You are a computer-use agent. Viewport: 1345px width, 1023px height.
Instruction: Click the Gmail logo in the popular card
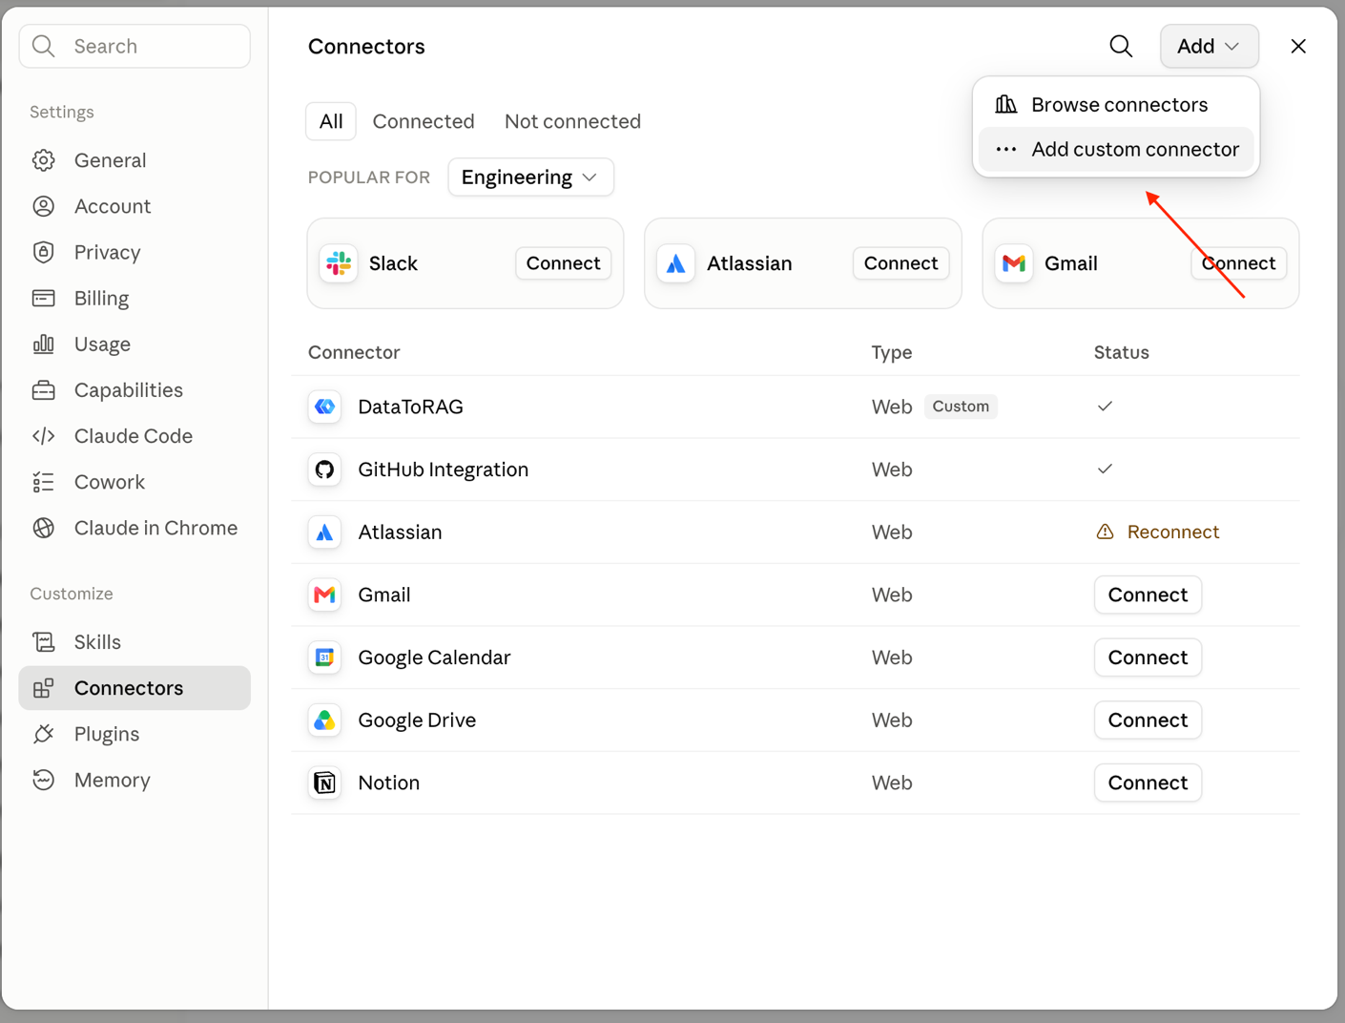pyautogui.click(x=1014, y=263)
